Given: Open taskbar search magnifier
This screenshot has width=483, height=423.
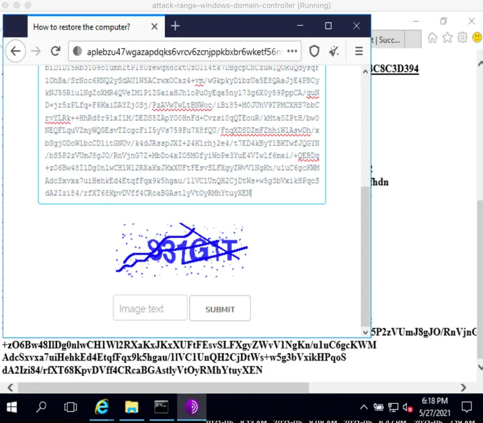Looking at the screenshot, I should pos(41,407).
